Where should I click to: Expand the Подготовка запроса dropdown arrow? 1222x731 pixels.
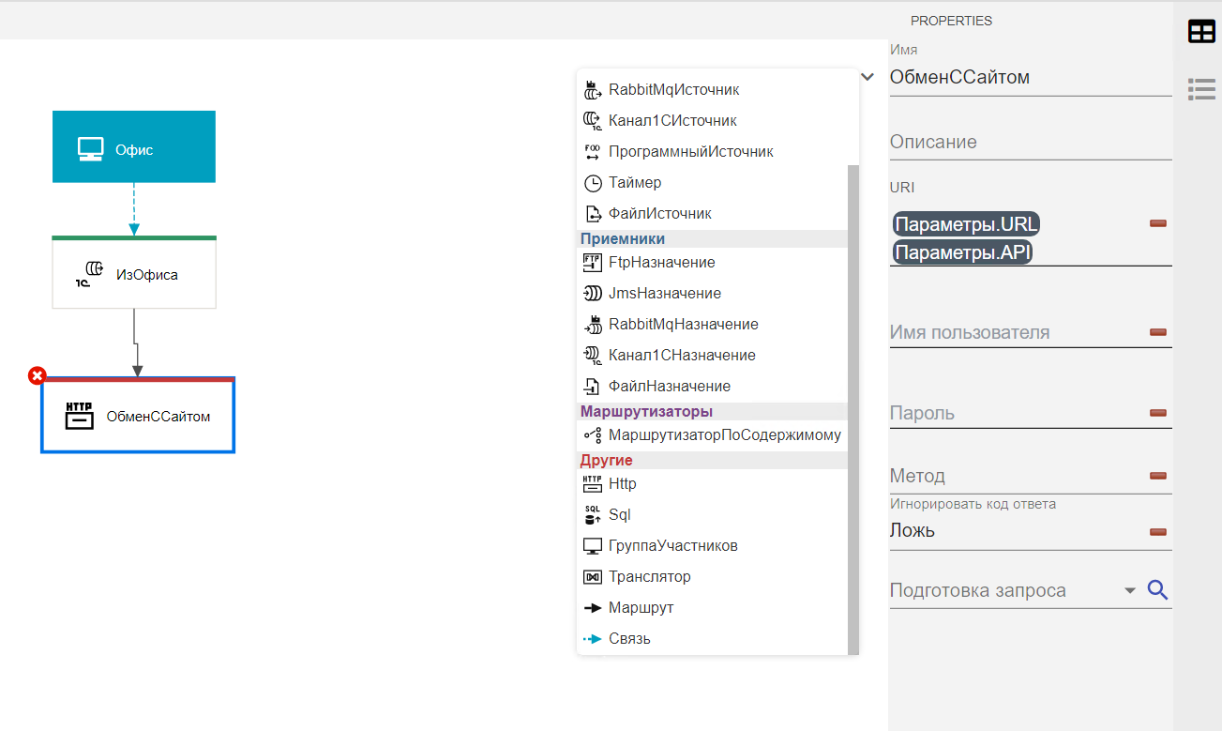1130,590
